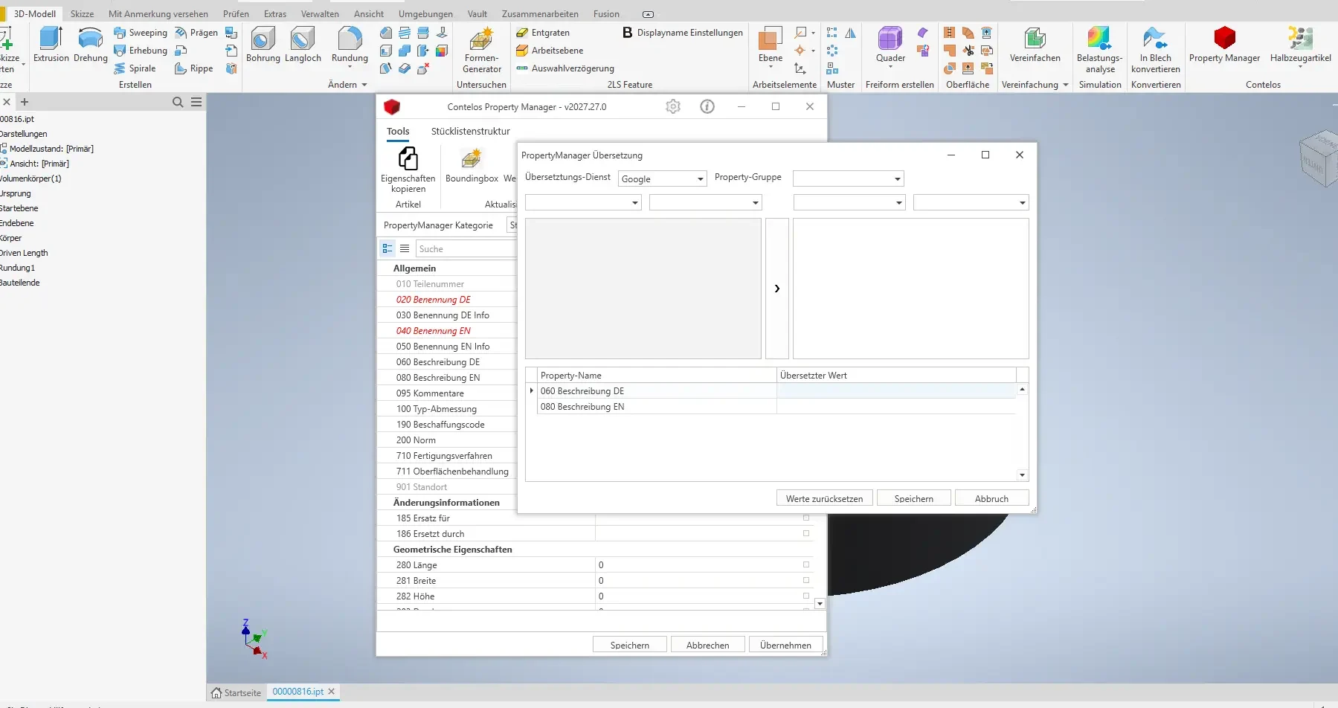
Task: Click Abbruch in the translation dialog
Action: [x=991, y=498]
